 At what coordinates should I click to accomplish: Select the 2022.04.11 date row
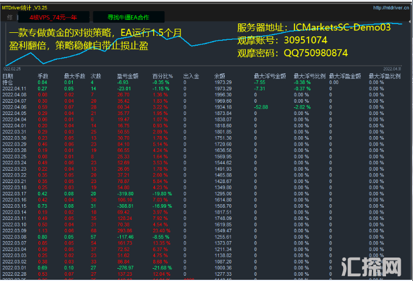pos(15,88)
